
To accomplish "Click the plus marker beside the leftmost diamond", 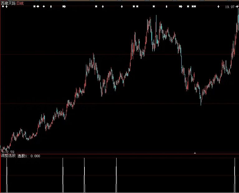I will [7, 7].
